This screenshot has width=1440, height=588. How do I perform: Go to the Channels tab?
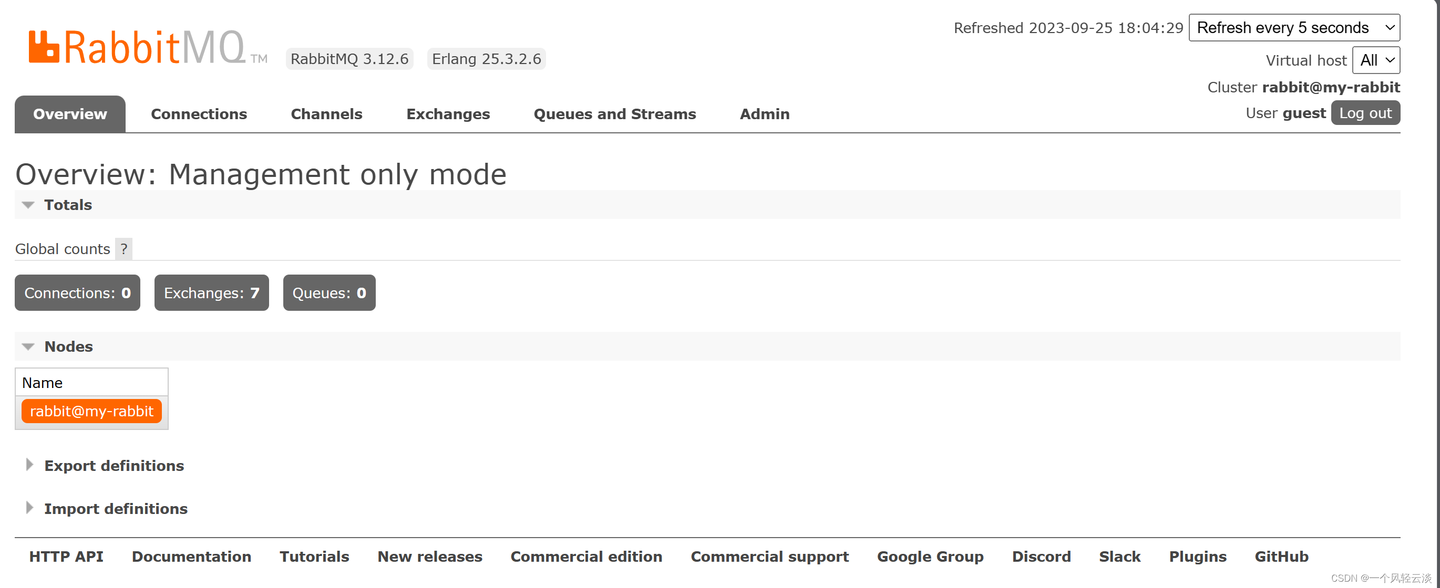(x=326, y=114)
